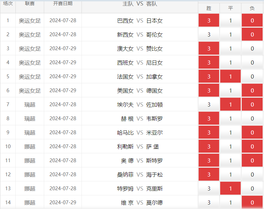Click home team name 巴西女

tap(125, 20)
